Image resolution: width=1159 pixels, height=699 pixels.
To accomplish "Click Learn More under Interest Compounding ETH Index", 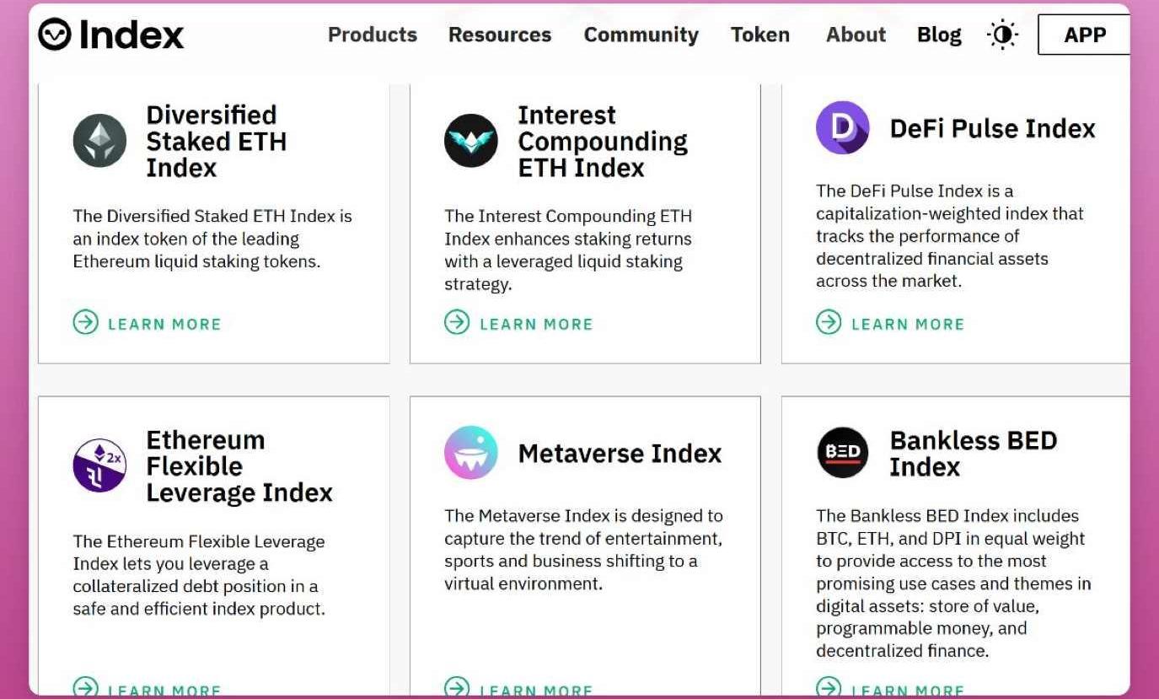I will [x=518, y=322].
